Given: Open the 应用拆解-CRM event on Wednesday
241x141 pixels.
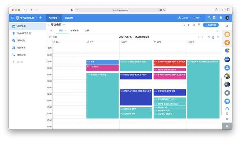Looking at the screenshot, I should (x=136, y=109).
